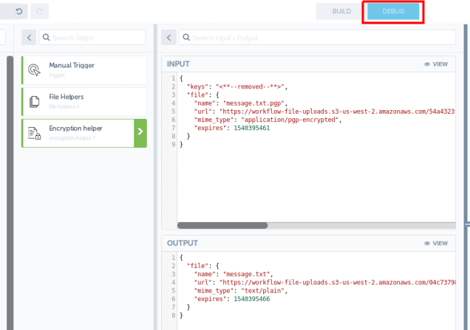Click the left panel vertical scrollbar
The width and height of the screenshot is (470, 330).
tap(10, 185)
